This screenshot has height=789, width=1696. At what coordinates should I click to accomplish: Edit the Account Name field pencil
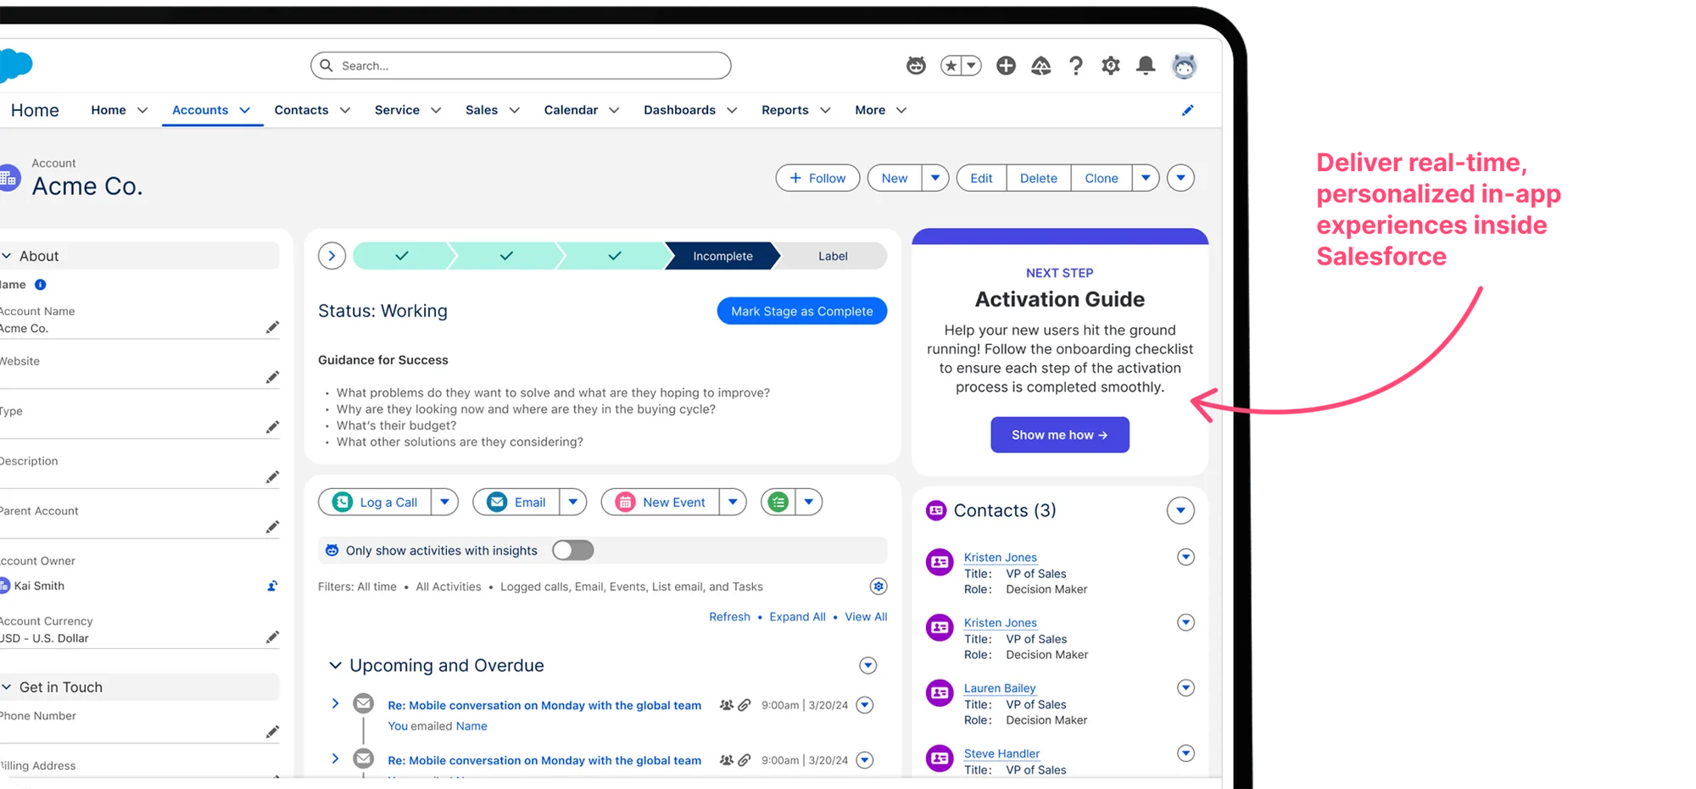coord(272,327)
